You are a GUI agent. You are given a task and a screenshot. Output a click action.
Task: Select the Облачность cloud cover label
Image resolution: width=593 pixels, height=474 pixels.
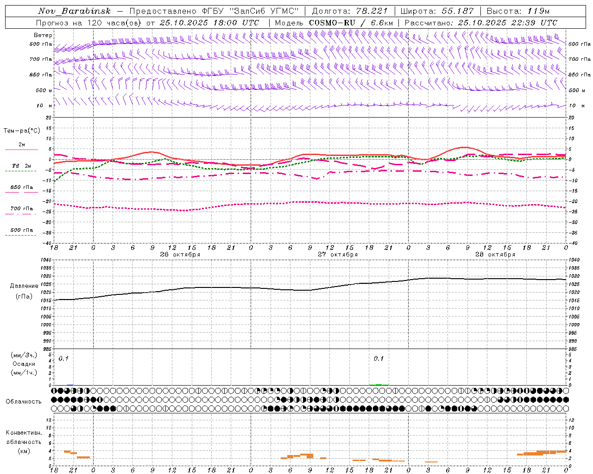pyautogui.click(x=24, y=401)
